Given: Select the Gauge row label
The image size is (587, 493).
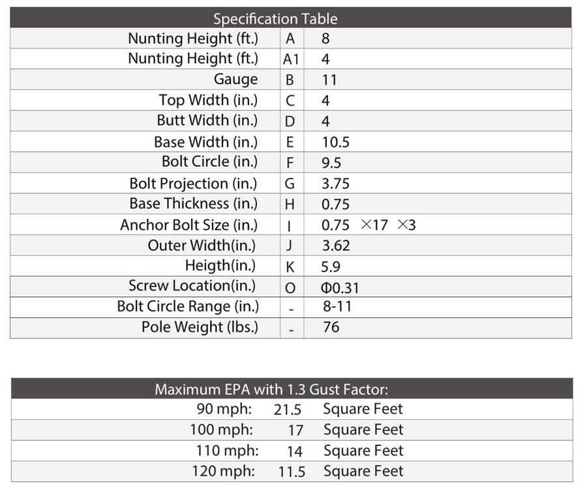Looking at the screenshot, I should [235, 79].
